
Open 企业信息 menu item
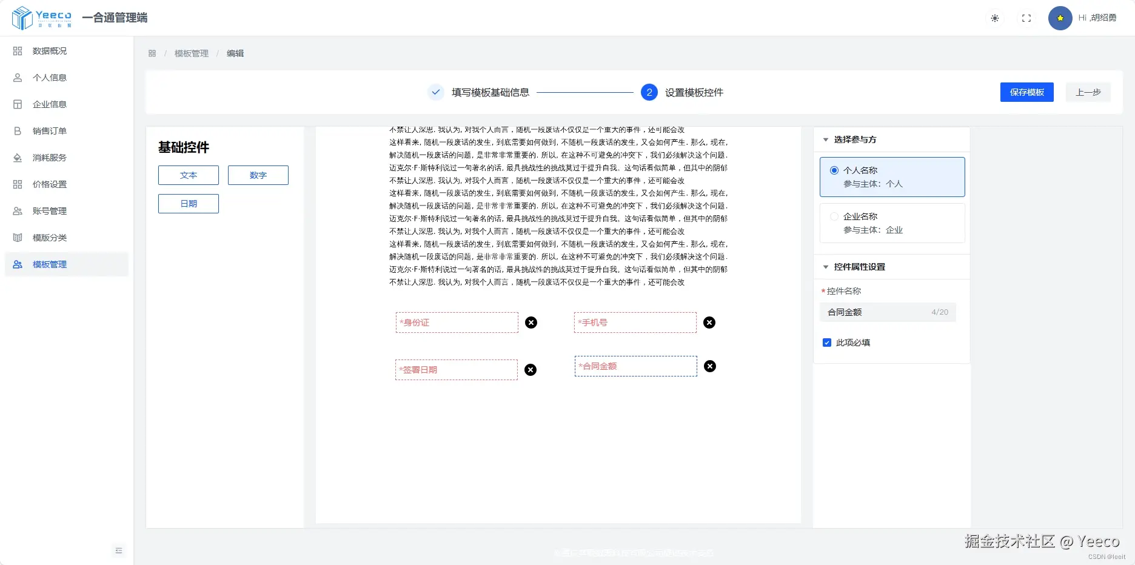tap(67, 104)
